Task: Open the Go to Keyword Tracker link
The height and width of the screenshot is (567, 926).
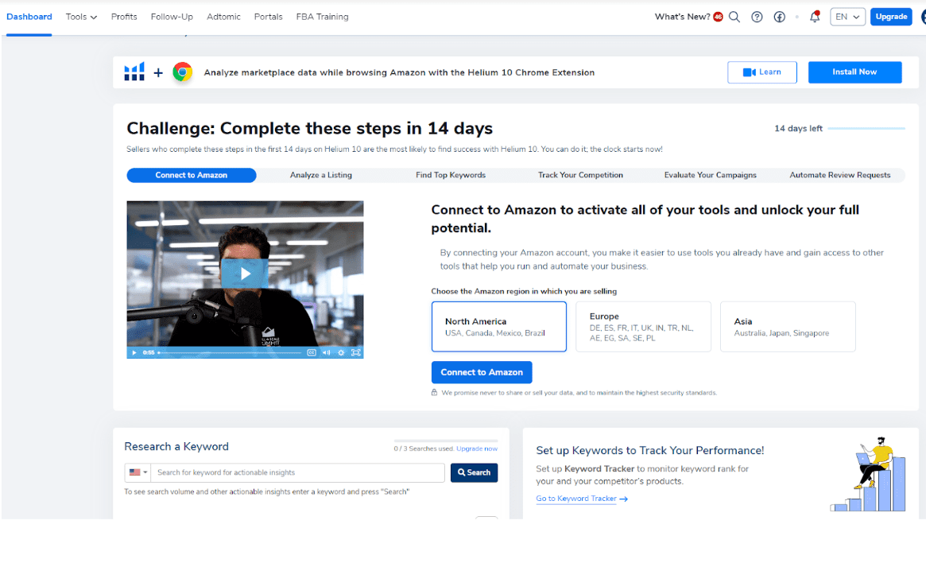Action: pyautogui.click(x=576, y=499)
